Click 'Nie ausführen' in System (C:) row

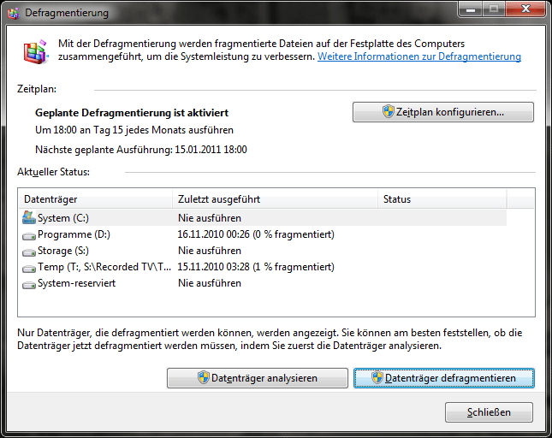[x=210, y=218]
